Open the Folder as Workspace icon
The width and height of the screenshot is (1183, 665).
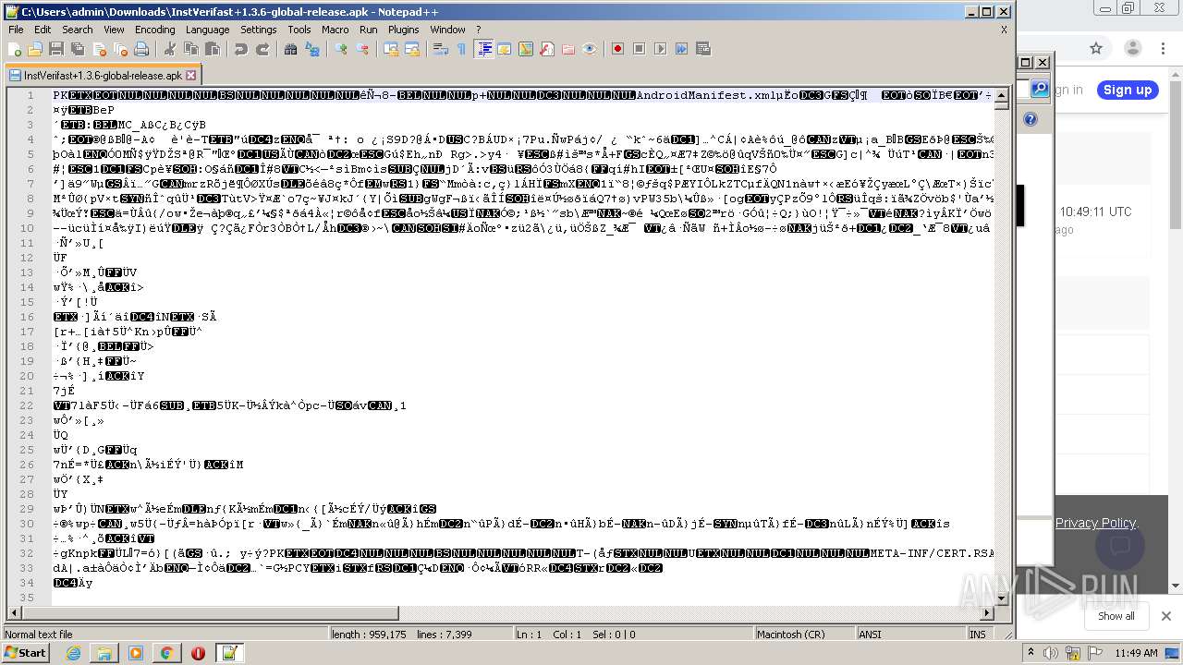click(x=568, y=49)
